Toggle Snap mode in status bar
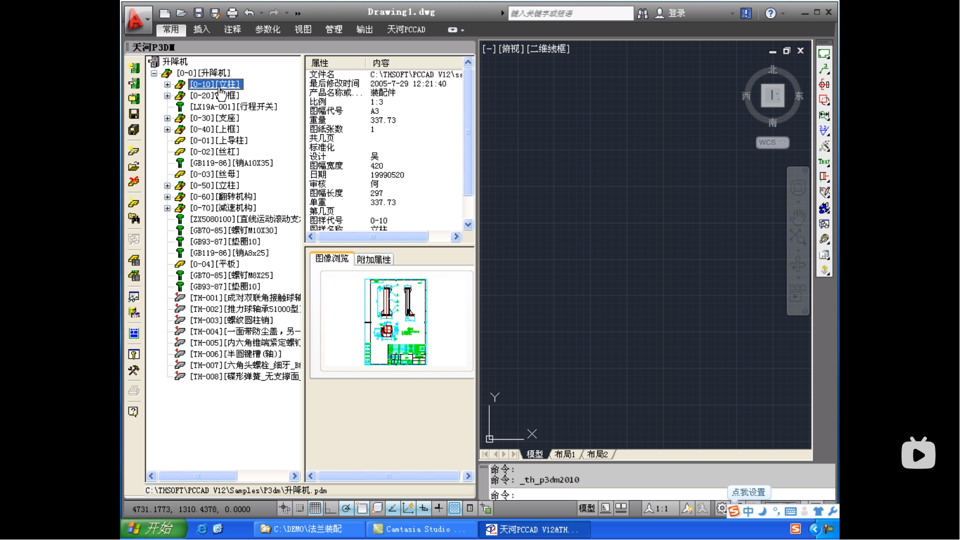 [x=300, y=509]
